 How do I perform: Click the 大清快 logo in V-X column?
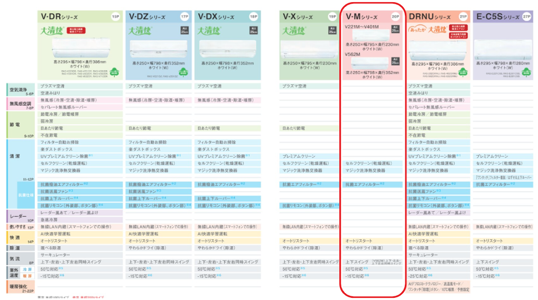[x=294, y=31]
